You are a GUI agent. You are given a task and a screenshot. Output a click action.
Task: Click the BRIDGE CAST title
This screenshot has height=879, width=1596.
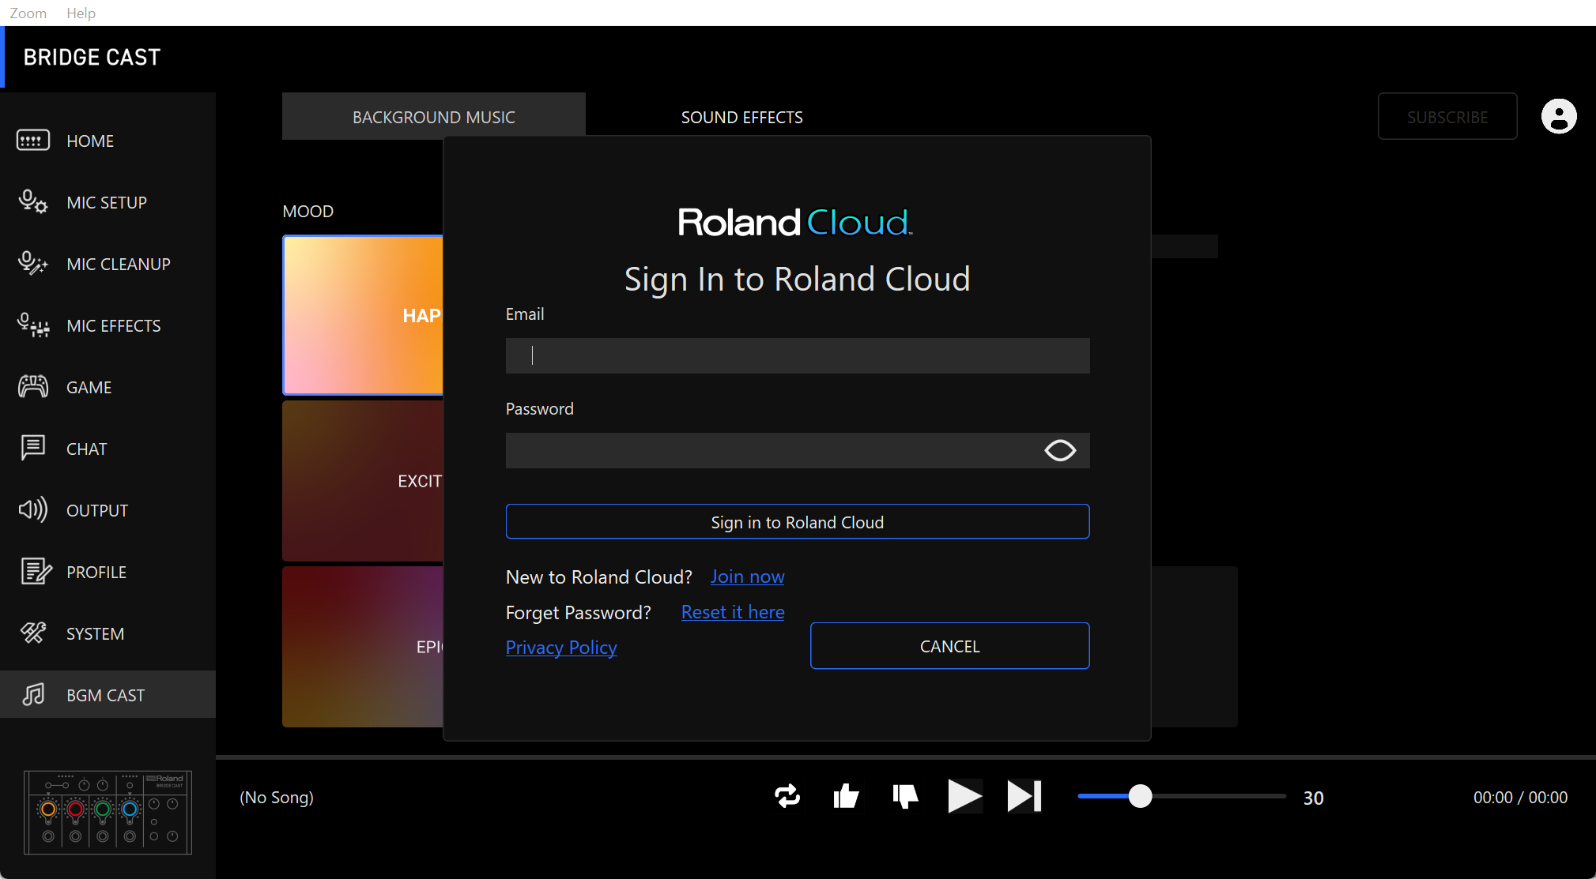coord(92,57)
